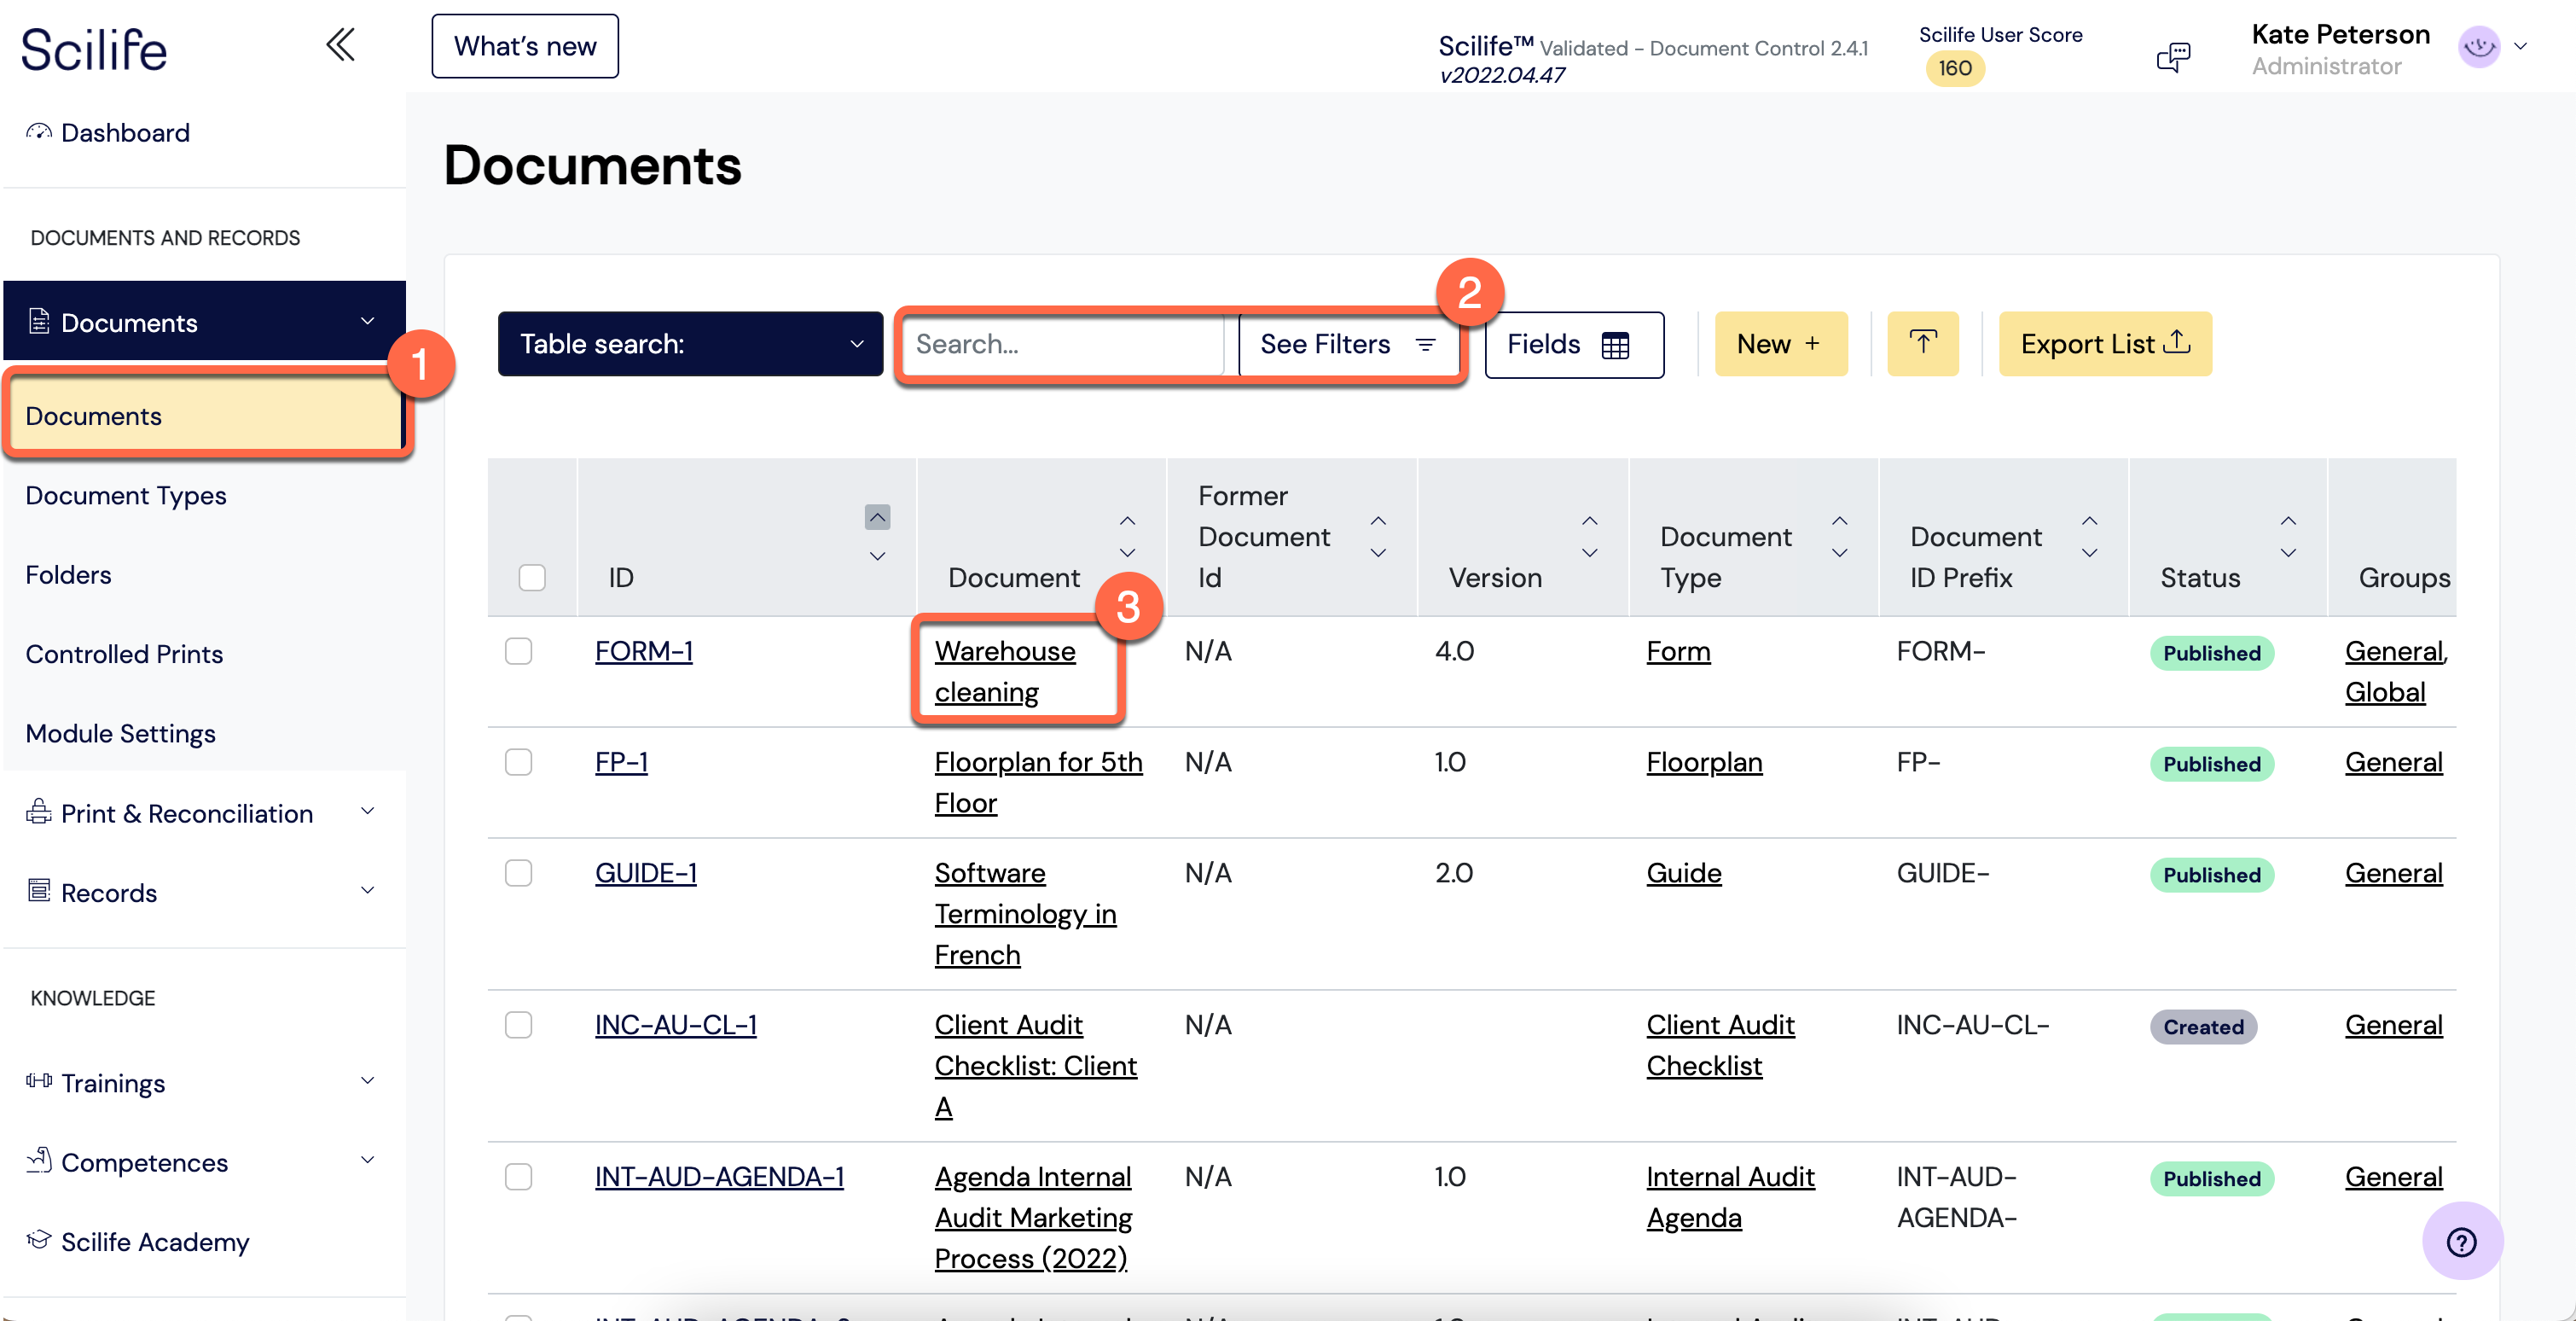Sort ID column descending arrow

click(x=877, y=556)
